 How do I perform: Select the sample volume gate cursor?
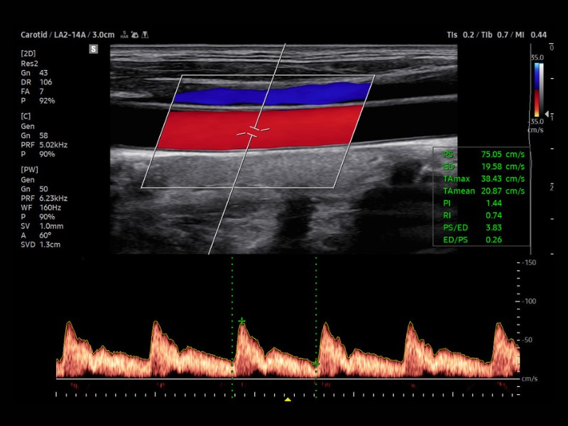pyautogui.click(x=253, y=132)
